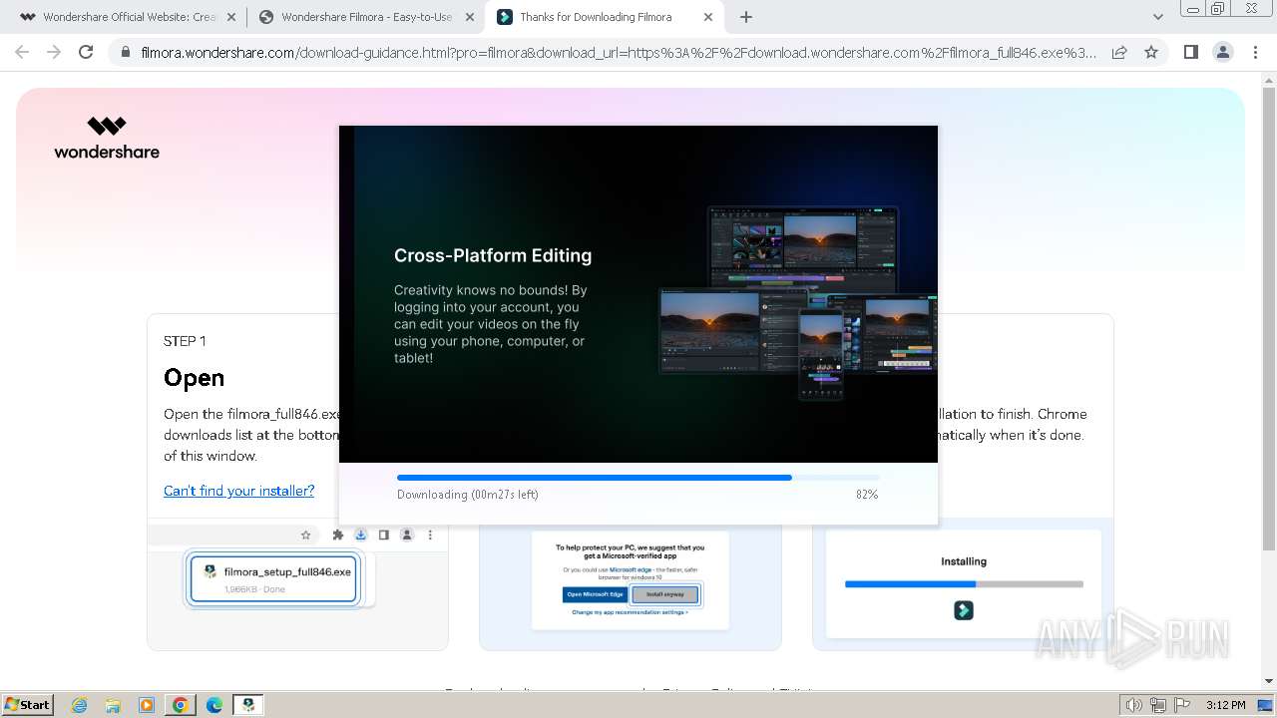Reload the current page
Viewport: 1277px width, 718px height.
coord(86,52)
